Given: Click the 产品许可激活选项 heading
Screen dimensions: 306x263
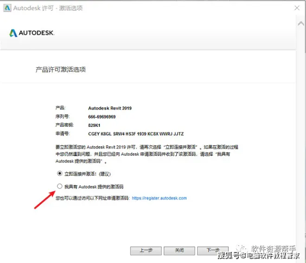Looking at the screenshot, I should 61,69.
